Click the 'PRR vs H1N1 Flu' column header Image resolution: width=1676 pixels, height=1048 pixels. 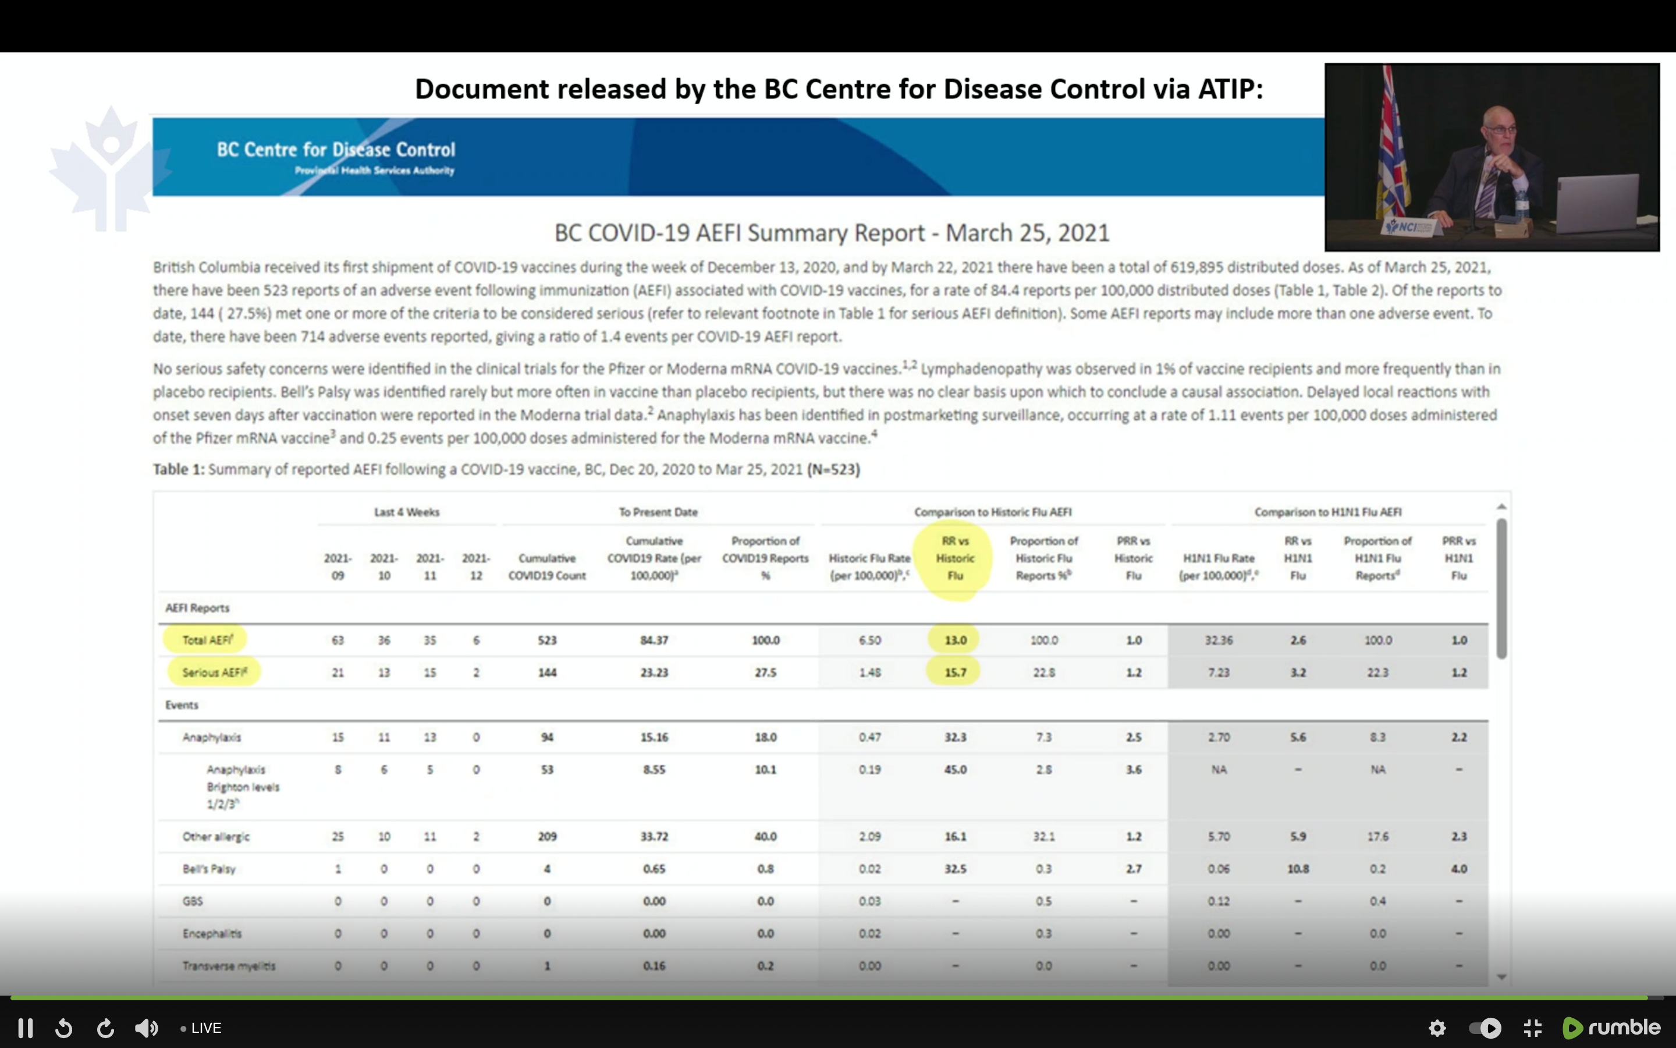tap(1458, 558)
